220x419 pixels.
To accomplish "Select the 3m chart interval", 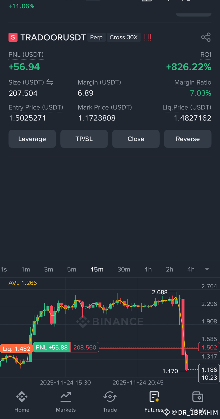I will pyautogui.click(x=49, y=269).
